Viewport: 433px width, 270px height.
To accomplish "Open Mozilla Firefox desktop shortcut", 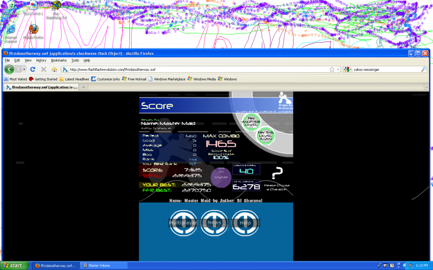I will 33,29.
